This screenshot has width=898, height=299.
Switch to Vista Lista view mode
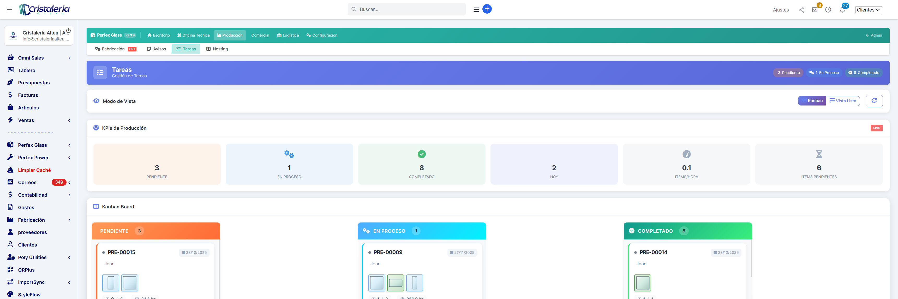[843, 101]
